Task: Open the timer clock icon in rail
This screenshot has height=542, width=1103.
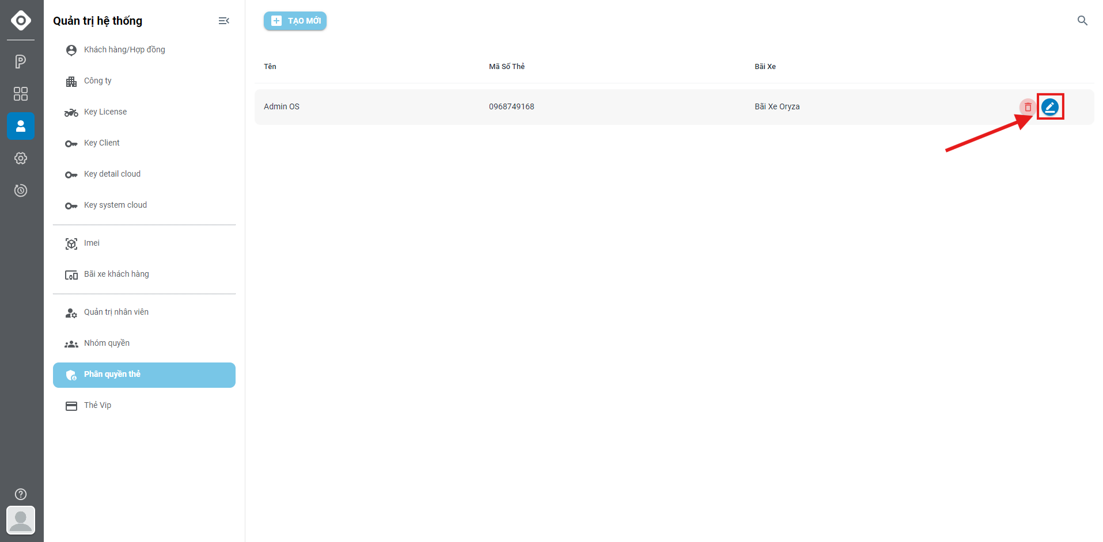Action: coord(21,190)
